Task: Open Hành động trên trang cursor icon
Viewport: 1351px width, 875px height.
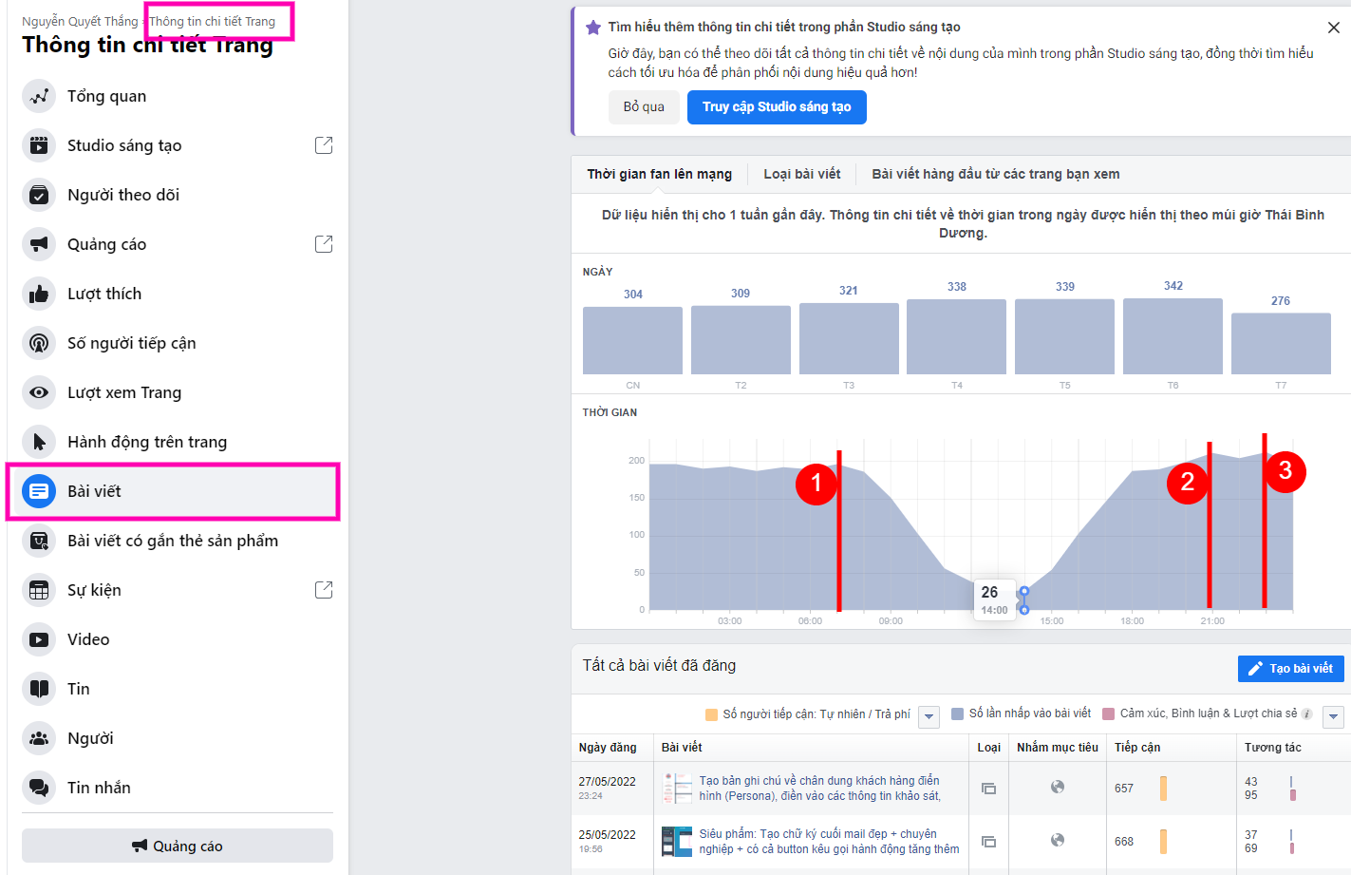Action: click(x=39, y=442)
